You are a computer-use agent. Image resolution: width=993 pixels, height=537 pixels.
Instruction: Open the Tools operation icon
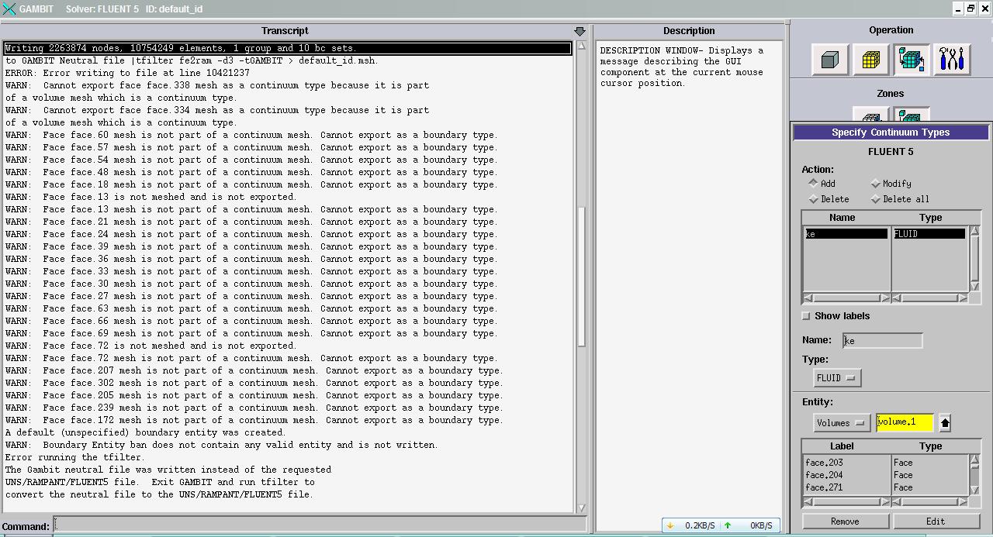951,60
